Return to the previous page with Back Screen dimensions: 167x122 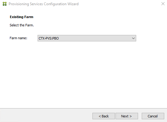pos(104,116)
